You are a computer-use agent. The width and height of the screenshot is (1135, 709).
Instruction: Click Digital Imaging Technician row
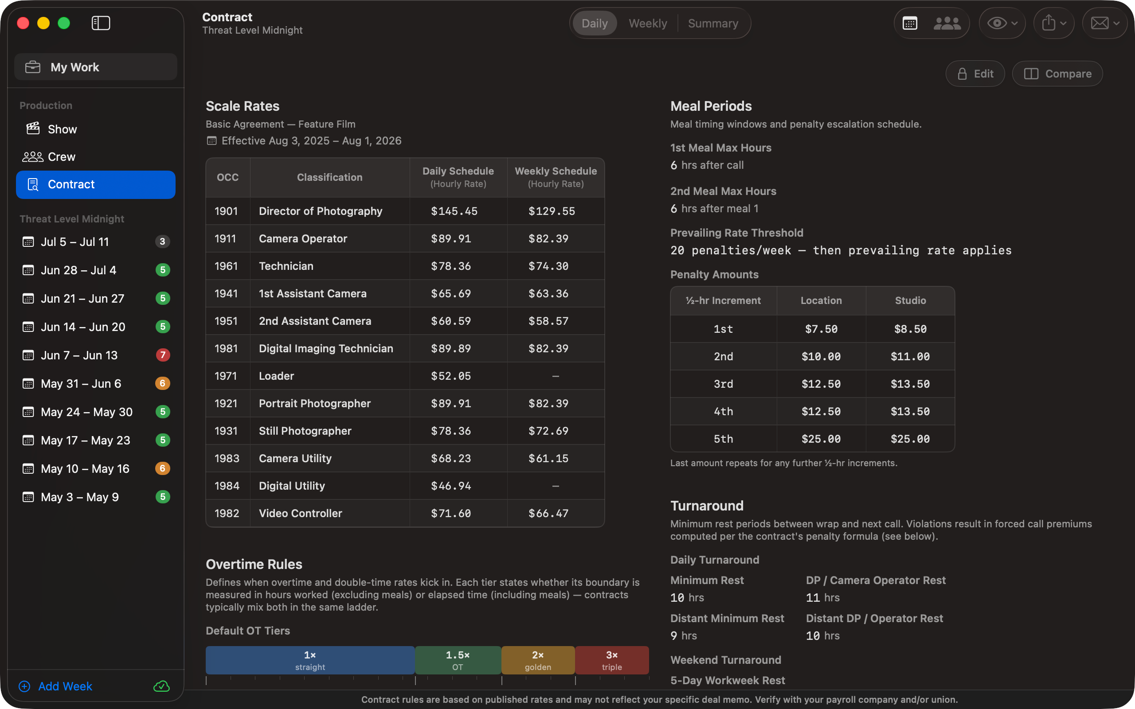click(x=405, y=348)
